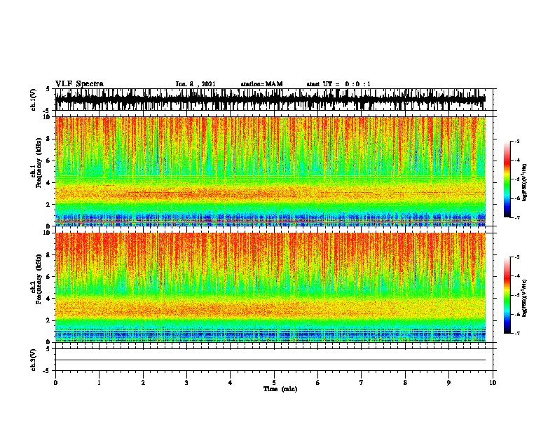Click time axis tick label "5"
The width and height of the screenshot is (555, 429).
click(x=274, y=383)
